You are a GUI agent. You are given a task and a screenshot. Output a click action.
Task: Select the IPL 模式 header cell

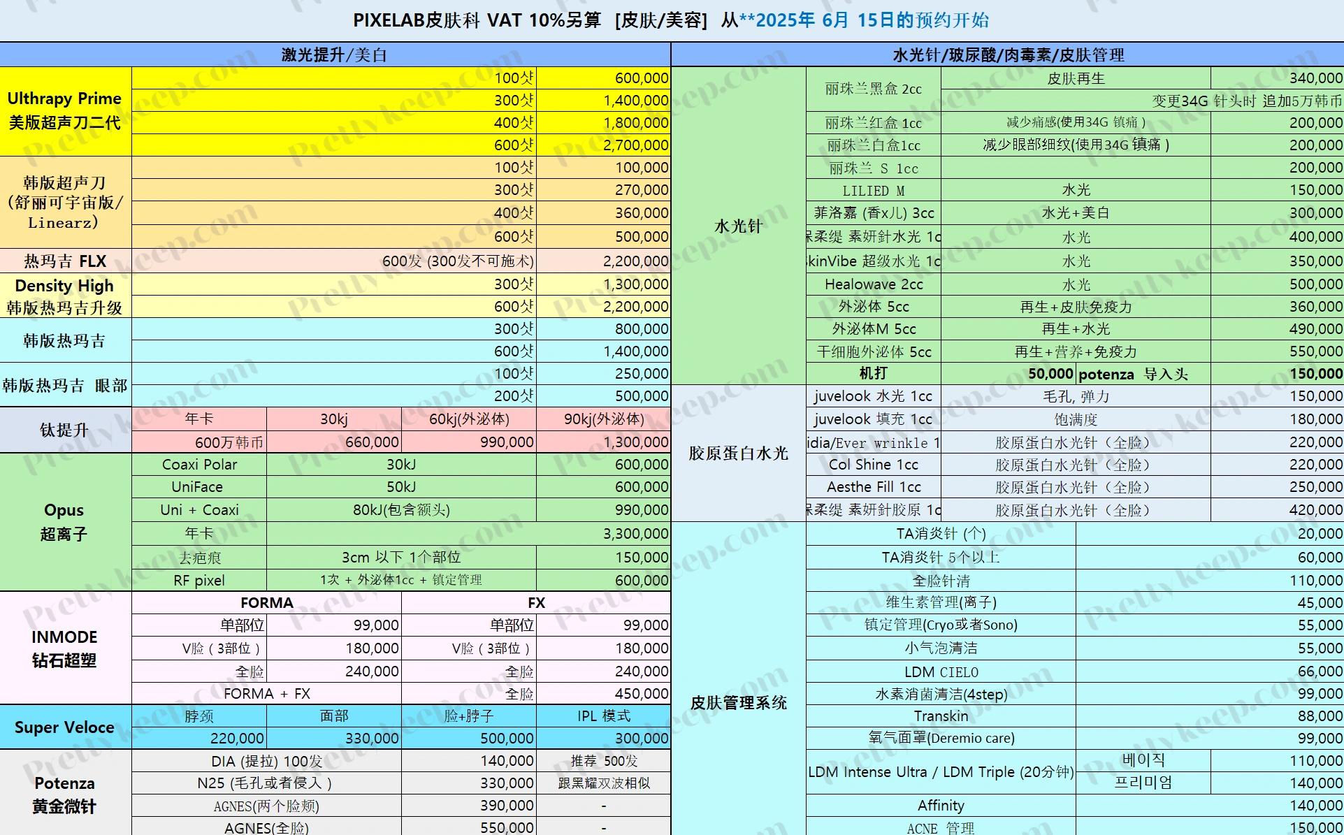coord(604,716)
